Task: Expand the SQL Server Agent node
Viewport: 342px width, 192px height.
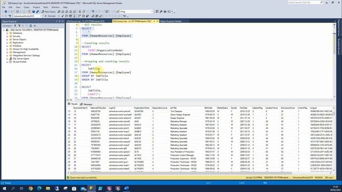Action: 7,59
